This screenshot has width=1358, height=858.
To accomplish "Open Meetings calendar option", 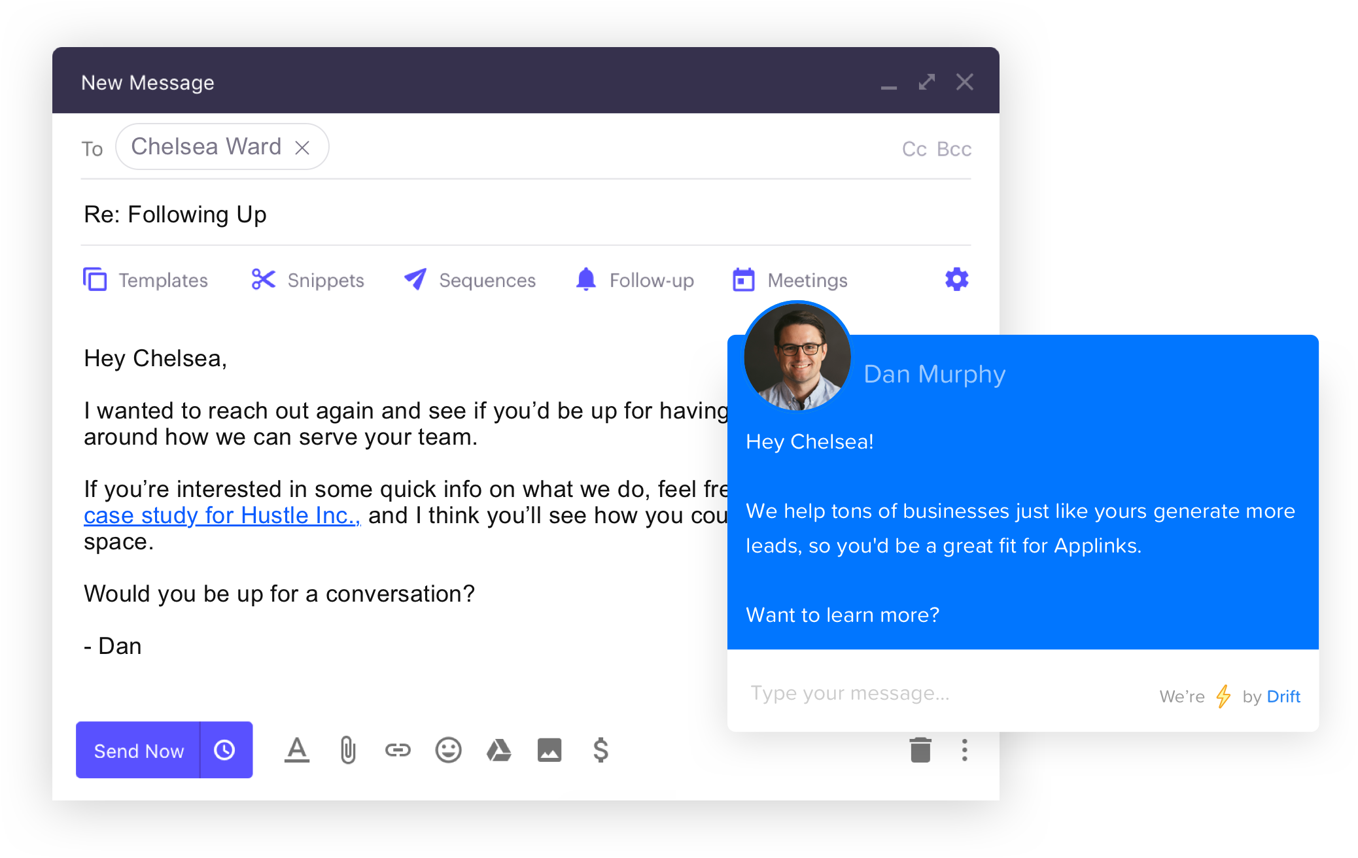I will pyautogui.click(x=790, y=280).
